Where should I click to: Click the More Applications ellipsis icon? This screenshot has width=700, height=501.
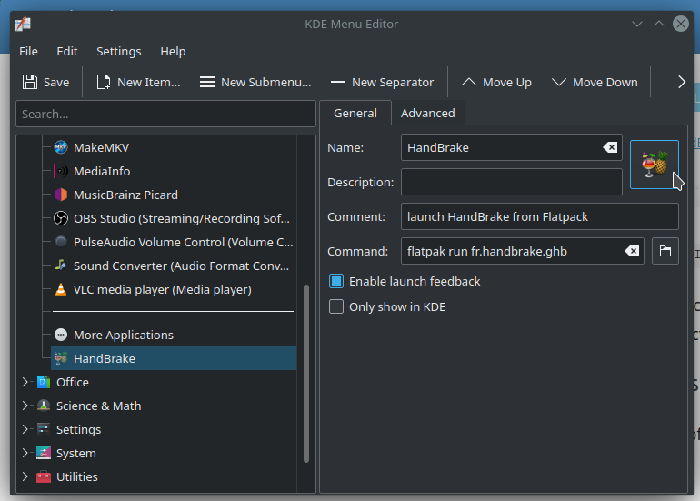(x=61, y=335)
